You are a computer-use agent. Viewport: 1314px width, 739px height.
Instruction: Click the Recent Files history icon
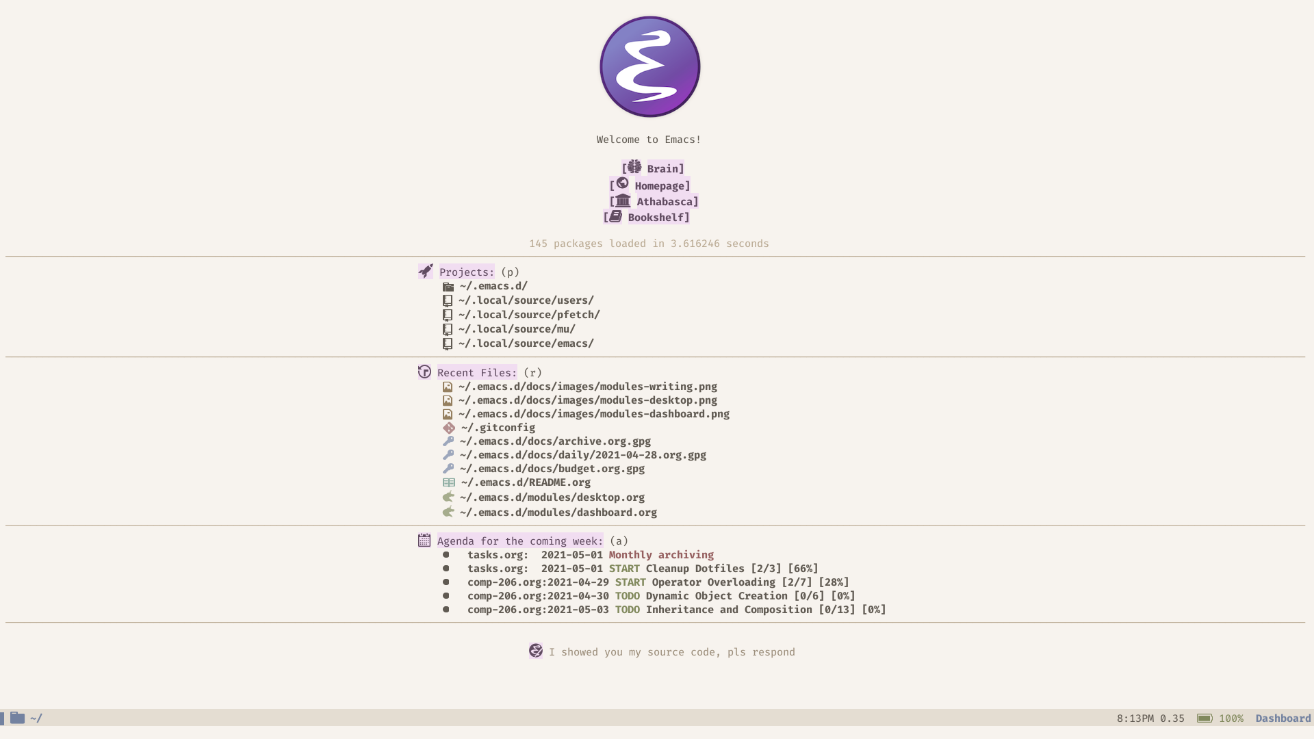point(423,371)
